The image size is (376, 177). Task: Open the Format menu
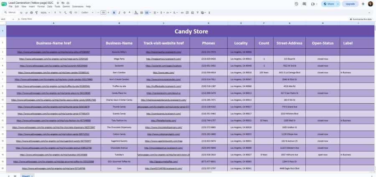pyautogui.click(x=41, y=7)
